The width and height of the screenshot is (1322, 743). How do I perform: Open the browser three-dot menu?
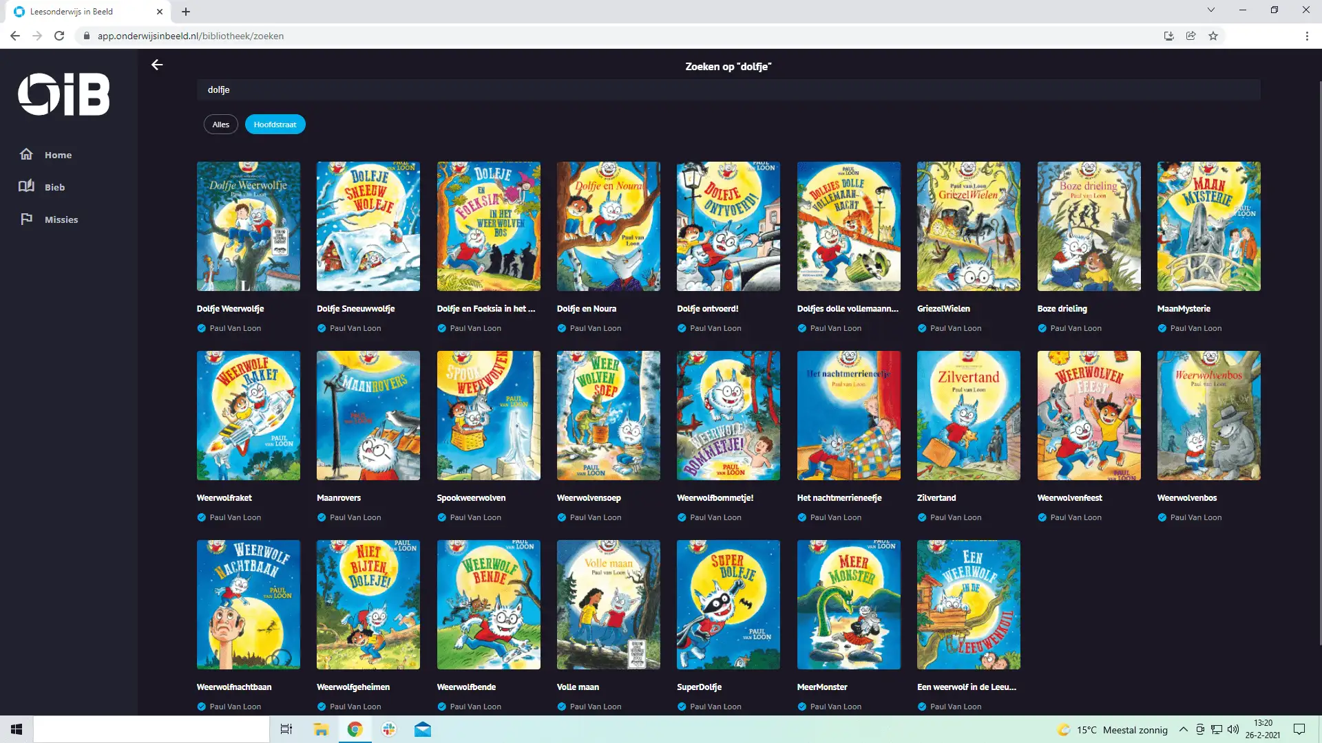tap(1307, 36)
